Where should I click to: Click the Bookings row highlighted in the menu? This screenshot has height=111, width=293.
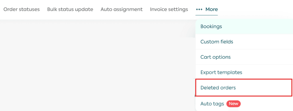[x=243, y=27]
